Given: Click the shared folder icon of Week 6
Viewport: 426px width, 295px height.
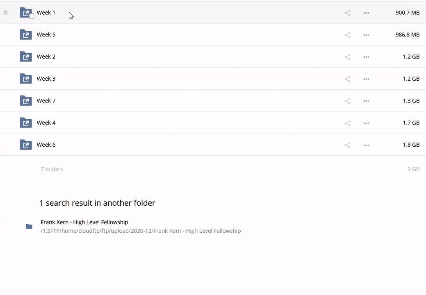Looking at the screenshot, I should [x=26, y=145].
